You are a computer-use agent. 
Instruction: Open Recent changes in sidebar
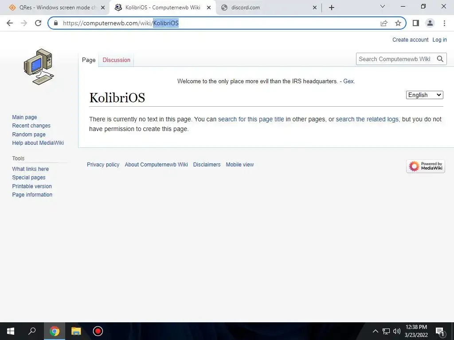(31, 125)
